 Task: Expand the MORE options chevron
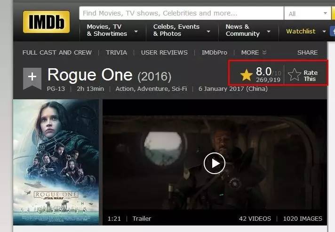click(x=264, y=52)
